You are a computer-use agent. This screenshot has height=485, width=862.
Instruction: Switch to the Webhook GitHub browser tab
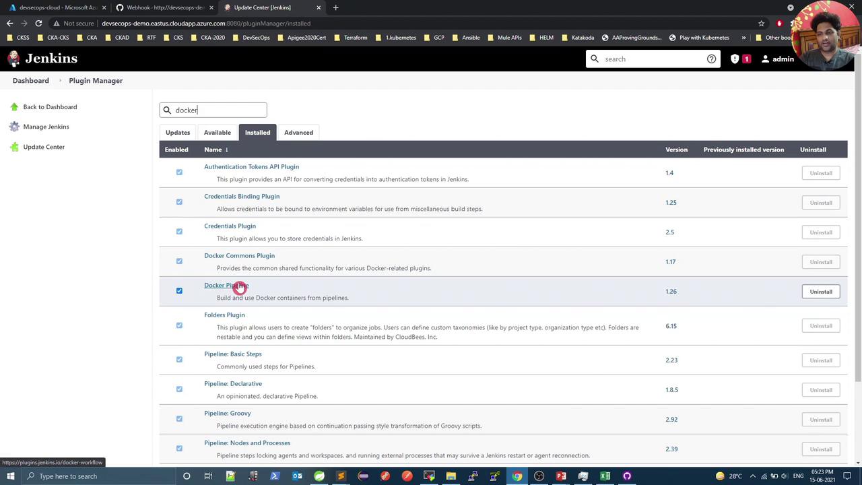click(x=164, y=7)
